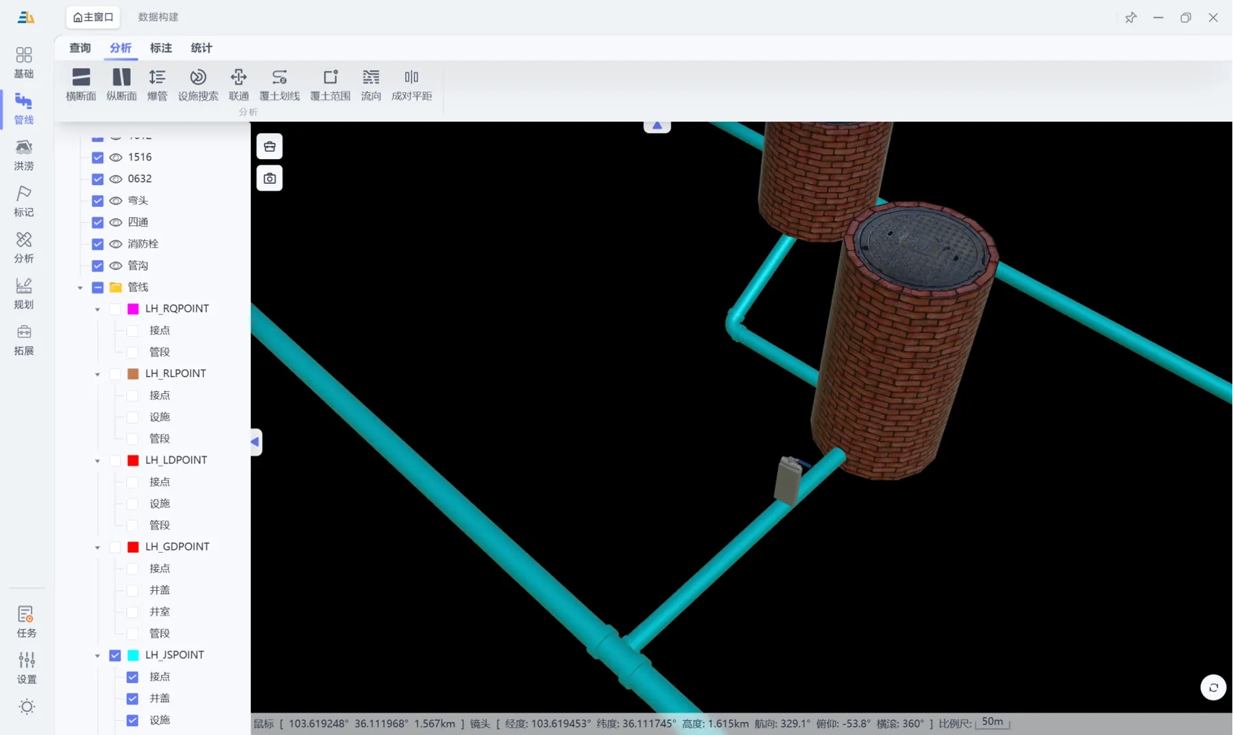Toggle the 四通 layer visibility eye
This screenshot has width=1233, height=735.
116,223
